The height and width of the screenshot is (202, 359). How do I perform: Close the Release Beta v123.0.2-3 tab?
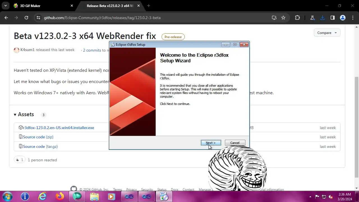(139, 6)
